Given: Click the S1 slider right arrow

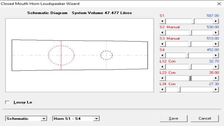Looking at the screenshot, I should tap(216, 21).
